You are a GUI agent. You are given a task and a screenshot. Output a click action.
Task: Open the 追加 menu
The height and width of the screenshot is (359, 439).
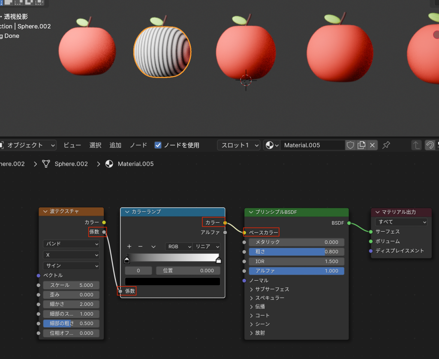(115, 145)
